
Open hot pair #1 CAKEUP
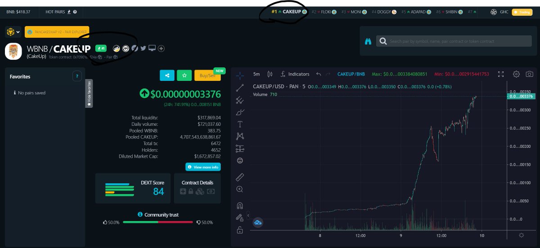(289, 12)
